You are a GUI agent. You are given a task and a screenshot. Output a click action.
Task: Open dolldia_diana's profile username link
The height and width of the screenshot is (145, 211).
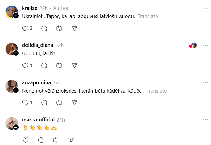38,45
